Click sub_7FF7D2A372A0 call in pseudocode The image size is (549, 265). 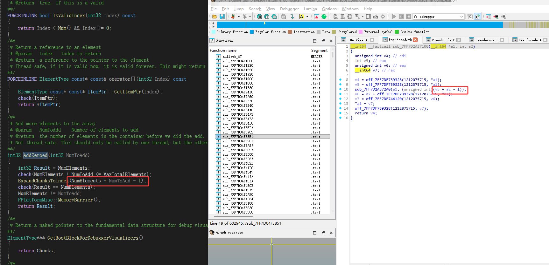[x=373, y=89]
